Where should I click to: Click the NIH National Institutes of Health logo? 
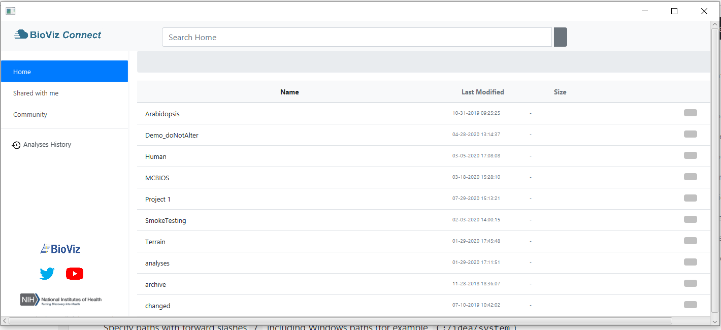pyautogui.click(x=61, y=300)
